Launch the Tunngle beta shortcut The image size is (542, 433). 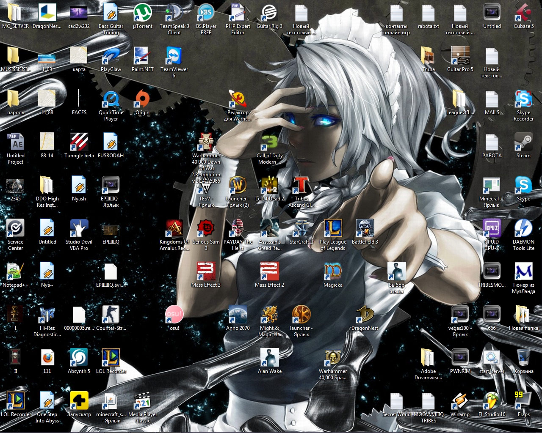pos(79,142)
